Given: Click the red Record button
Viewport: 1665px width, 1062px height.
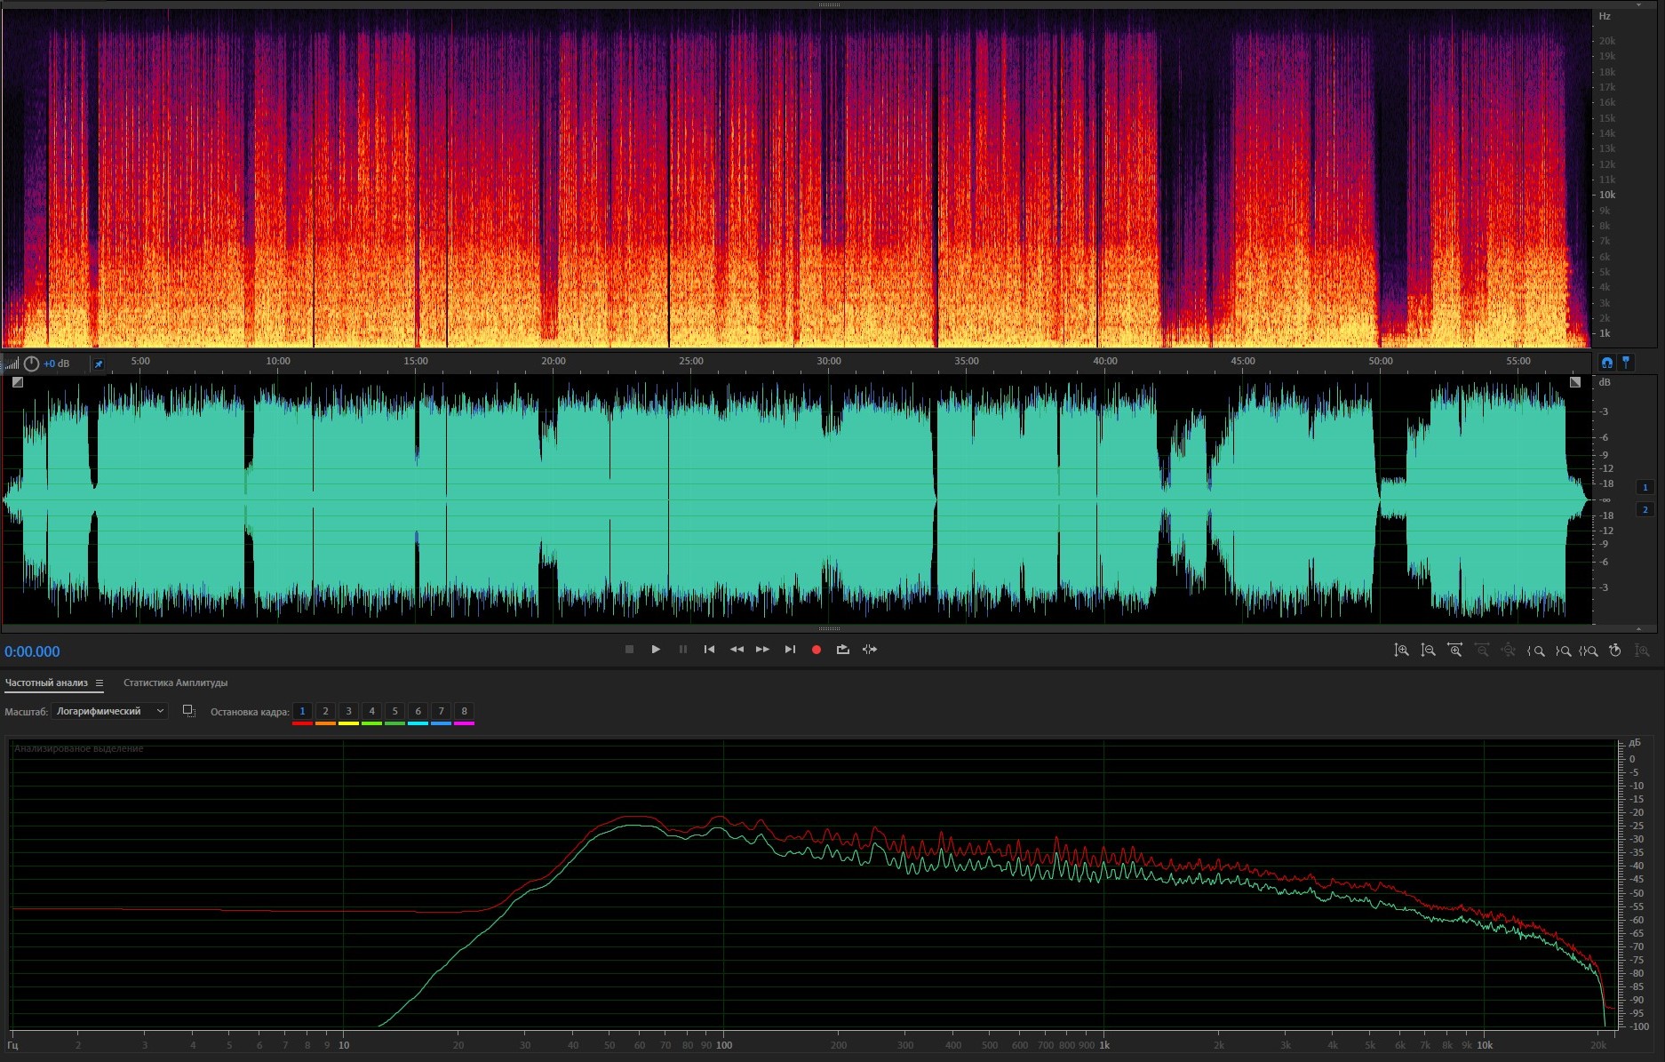Looking at the screenshot, I should click(x=817, y=650).
